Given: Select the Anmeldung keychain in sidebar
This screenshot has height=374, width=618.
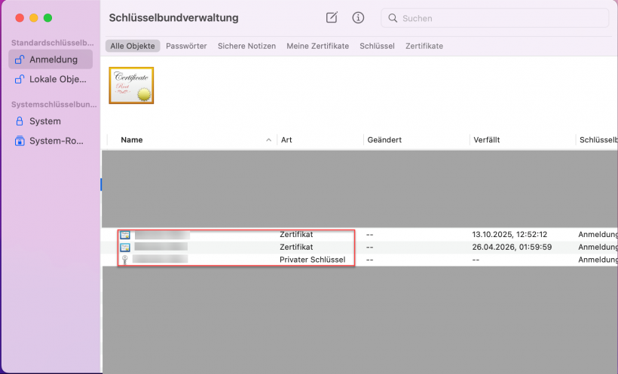Looking at the screenshot, I should click(50, 59).
